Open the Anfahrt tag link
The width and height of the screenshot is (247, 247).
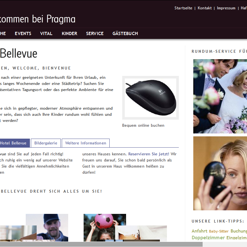[199, 231]
